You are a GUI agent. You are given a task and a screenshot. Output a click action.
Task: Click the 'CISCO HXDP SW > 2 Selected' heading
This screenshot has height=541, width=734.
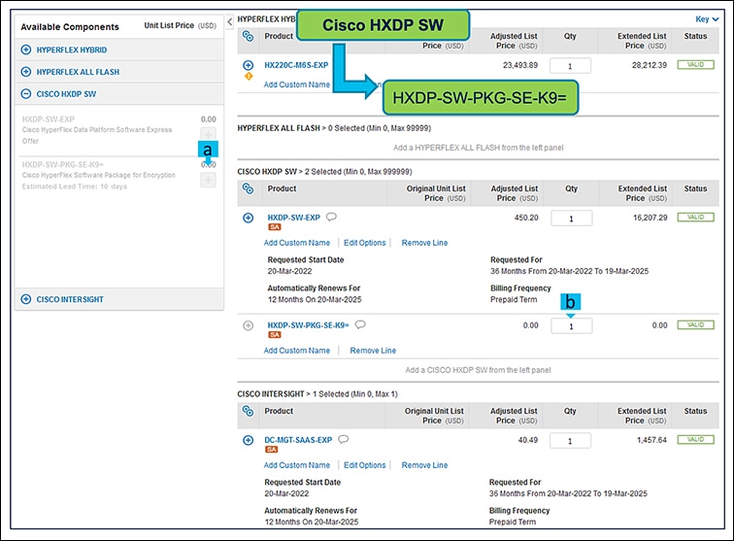(x=324, y=172)
